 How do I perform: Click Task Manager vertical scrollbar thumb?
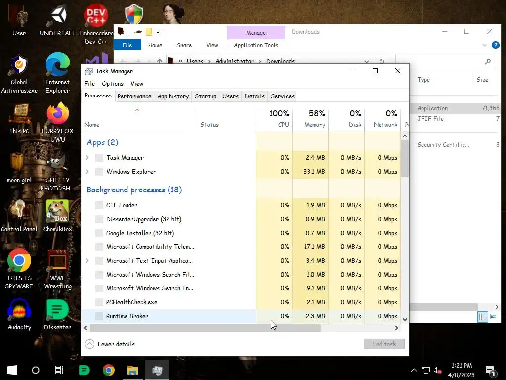405,158
